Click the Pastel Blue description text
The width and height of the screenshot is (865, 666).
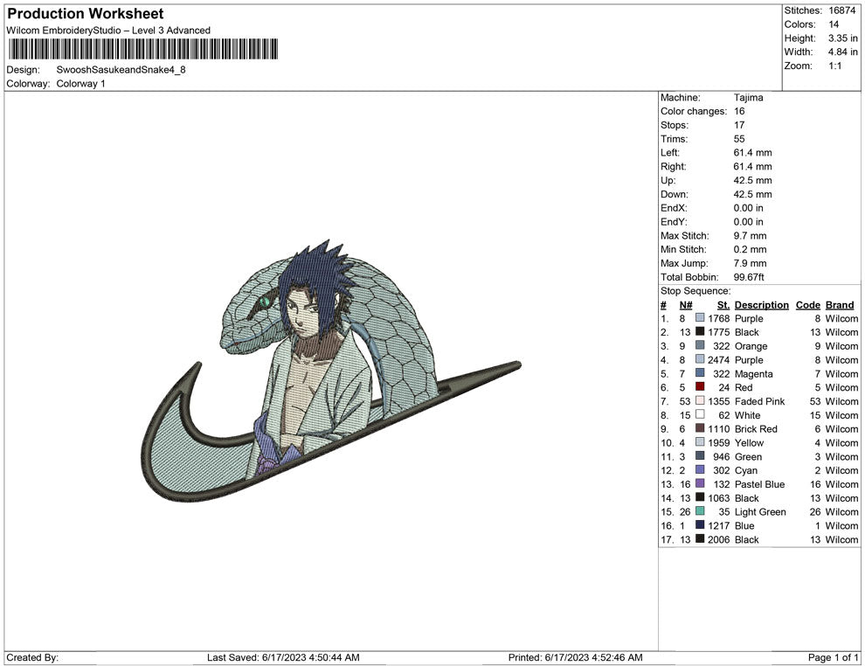pos(759,484)
